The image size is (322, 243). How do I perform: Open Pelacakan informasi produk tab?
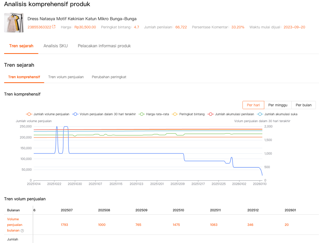click(104, 46)
